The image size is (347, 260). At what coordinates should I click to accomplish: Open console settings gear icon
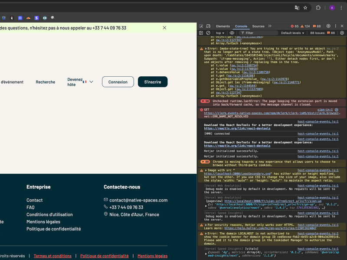click(x=341, y=33)
